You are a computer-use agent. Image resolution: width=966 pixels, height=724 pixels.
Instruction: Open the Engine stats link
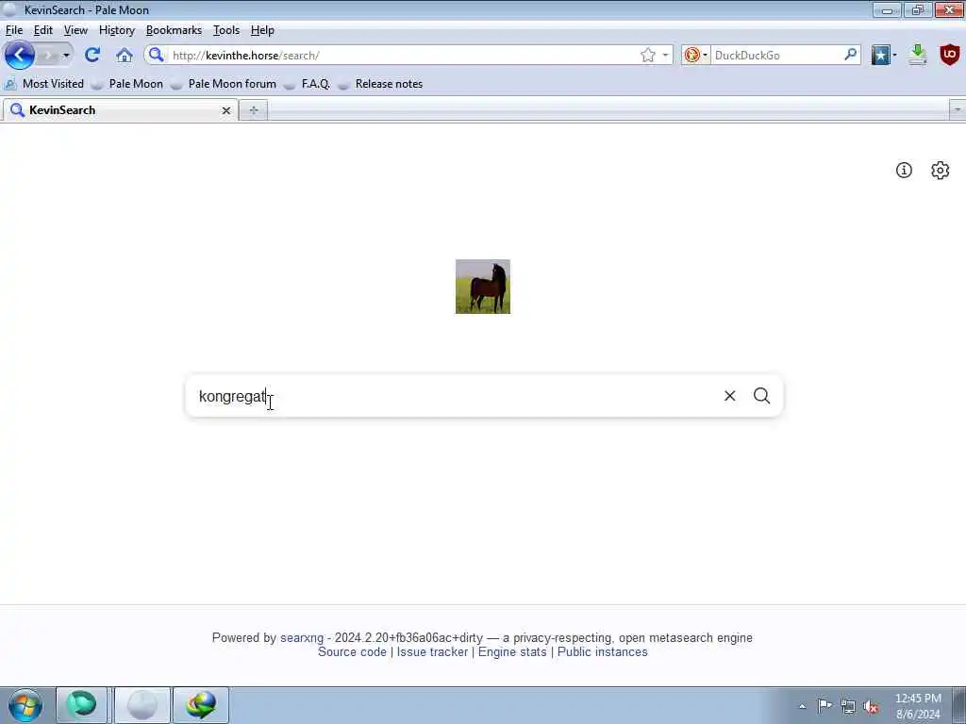coord(512,652)
